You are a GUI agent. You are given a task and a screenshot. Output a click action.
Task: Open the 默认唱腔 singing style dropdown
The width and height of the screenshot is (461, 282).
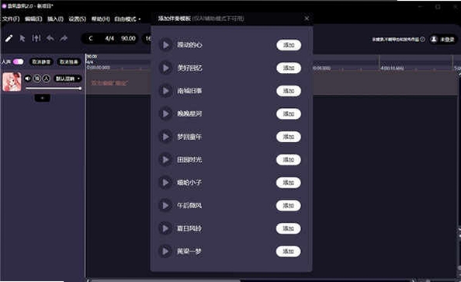click(x=68, y=78)
